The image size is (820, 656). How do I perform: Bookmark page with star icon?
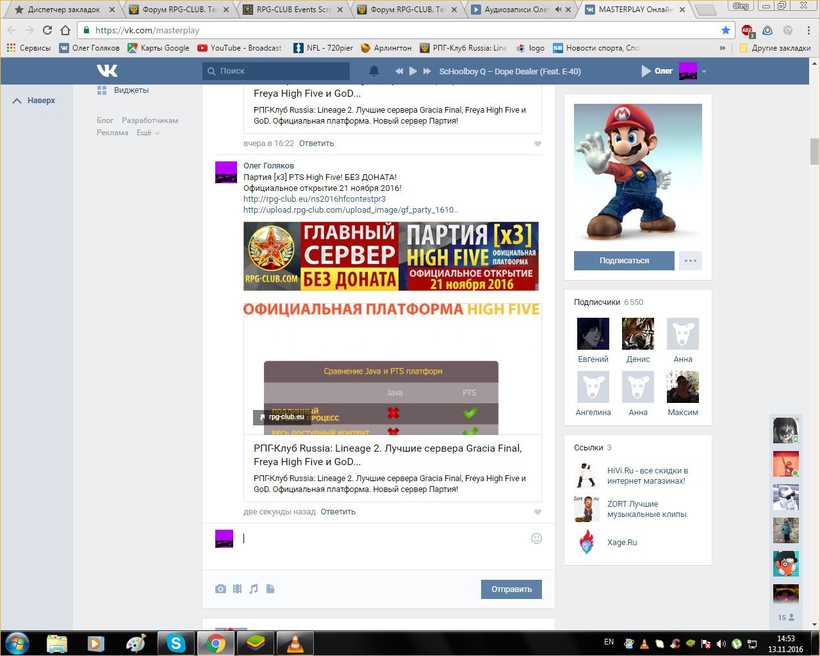click(725, 30)
